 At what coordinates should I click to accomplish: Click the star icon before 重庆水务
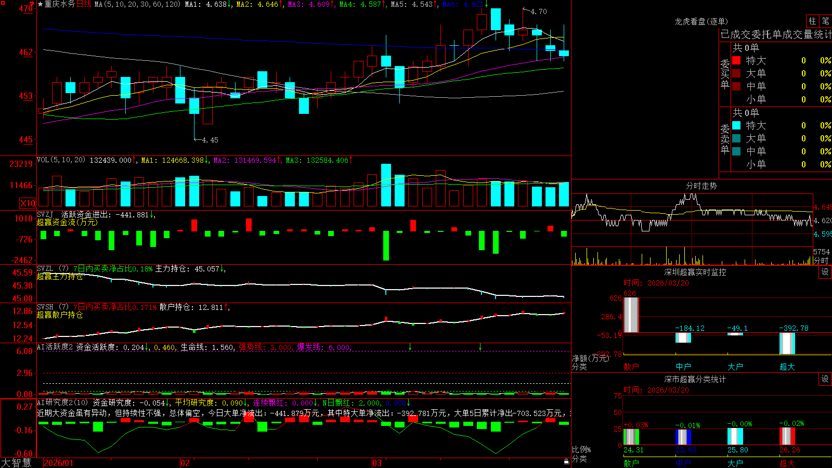40,4
